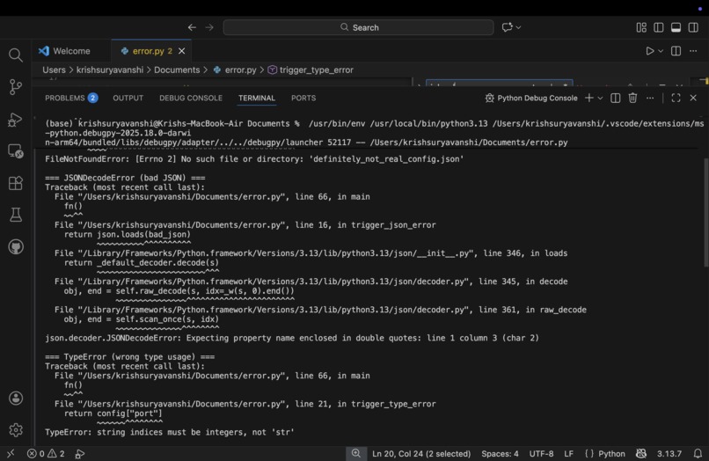
Task: Open Testing flask view
Action: point(15,215)
